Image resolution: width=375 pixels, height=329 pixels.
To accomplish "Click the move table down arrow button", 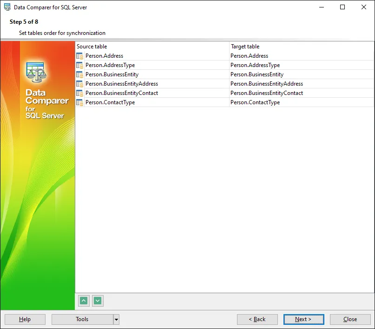I will (98, 301).
